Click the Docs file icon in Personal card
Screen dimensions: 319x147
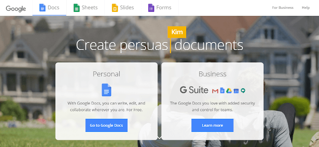click(x=106, y=90)
